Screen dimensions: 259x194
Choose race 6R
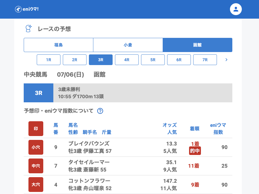[179, 60]
